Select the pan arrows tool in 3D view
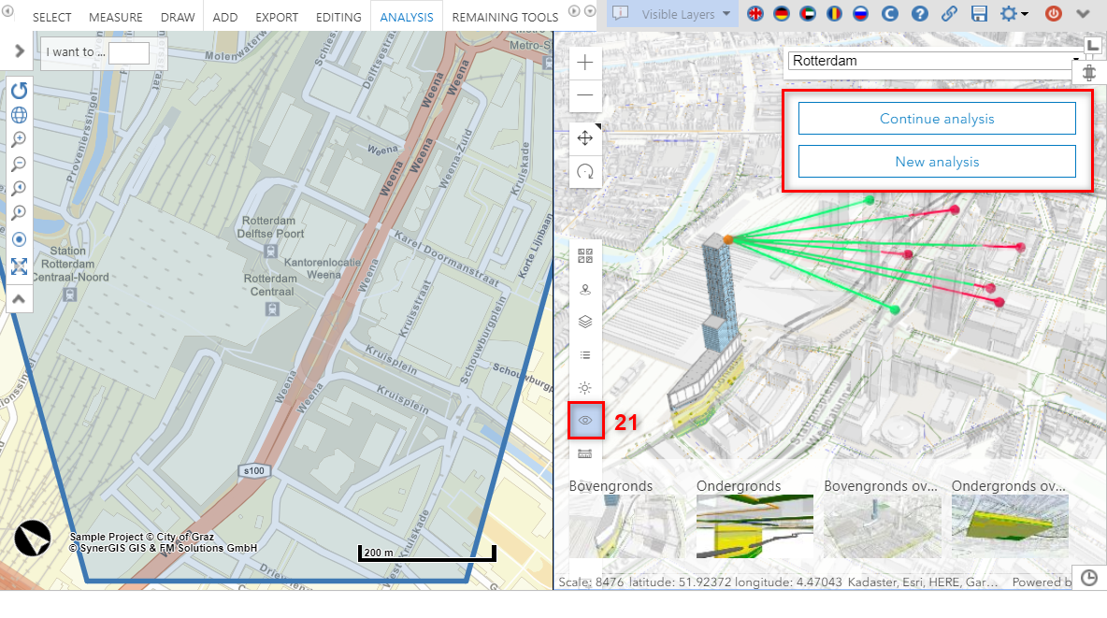Image resolution: width=1107 pixels, height=618 pixels. click(585, 138)
